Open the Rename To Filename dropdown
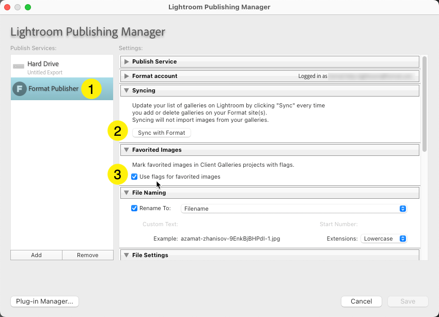The image size is (439, 317). pyautogui.click(x=293, y=209)
